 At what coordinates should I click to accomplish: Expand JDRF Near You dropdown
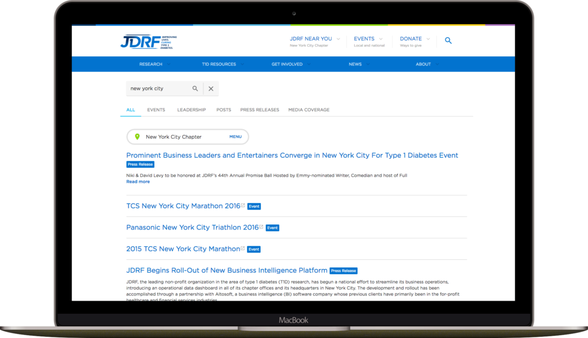338,39
